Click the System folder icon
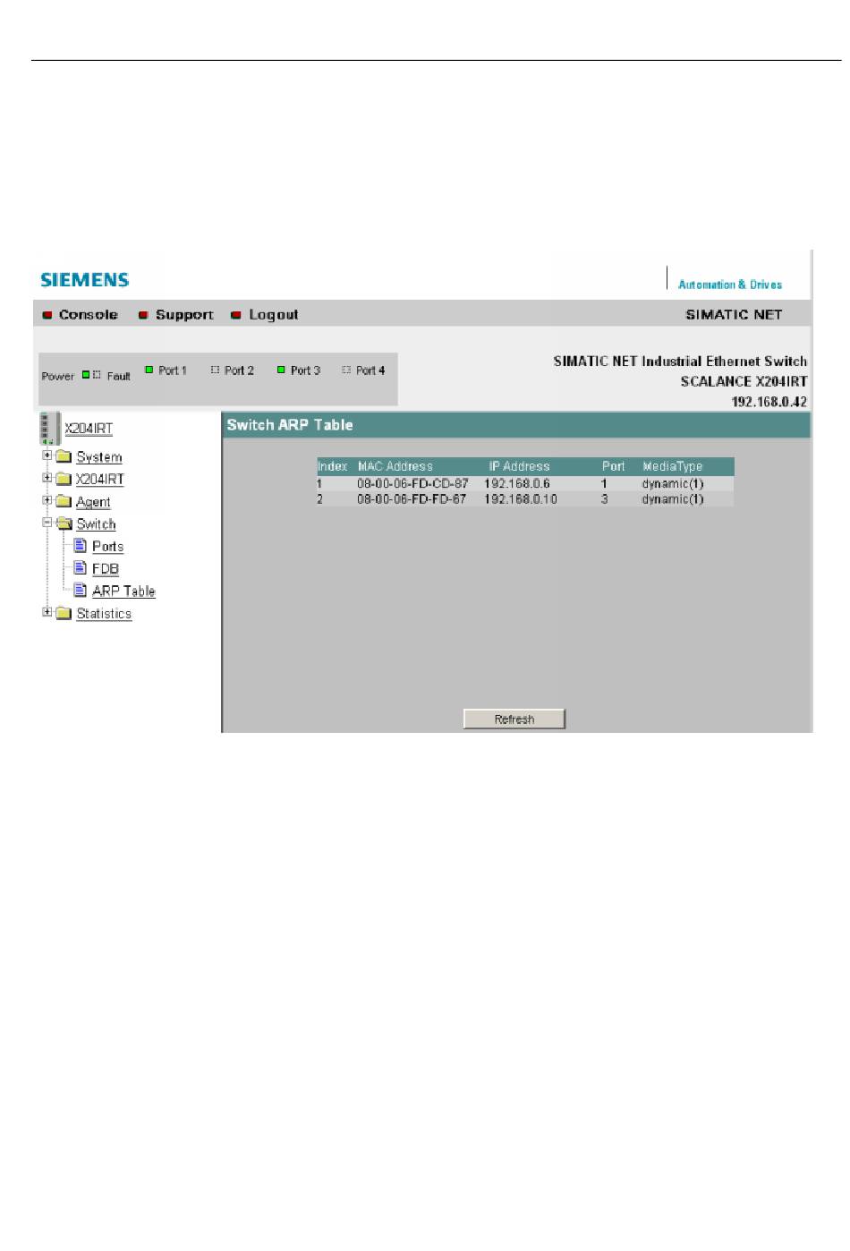 tap(64, 456)
